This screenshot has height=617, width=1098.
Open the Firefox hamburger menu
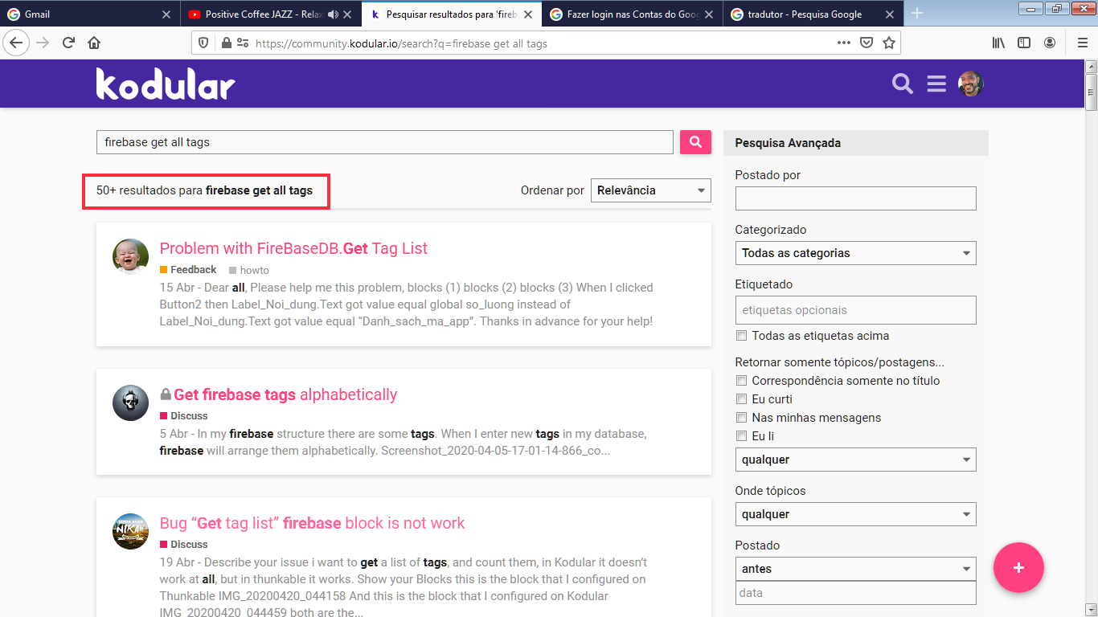point(1082,43)
